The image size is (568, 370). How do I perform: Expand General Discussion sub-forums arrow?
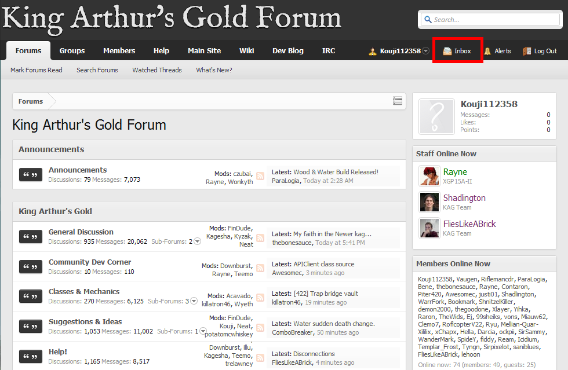click(x=197, y=241)
